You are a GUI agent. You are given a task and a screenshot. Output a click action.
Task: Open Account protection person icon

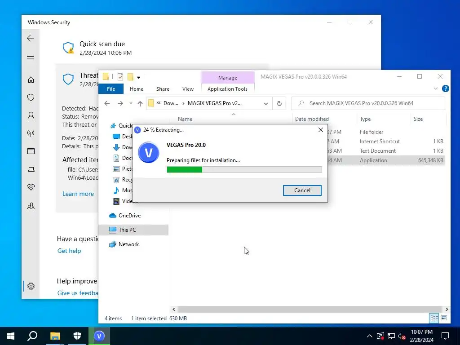click(x=31, y=115)
